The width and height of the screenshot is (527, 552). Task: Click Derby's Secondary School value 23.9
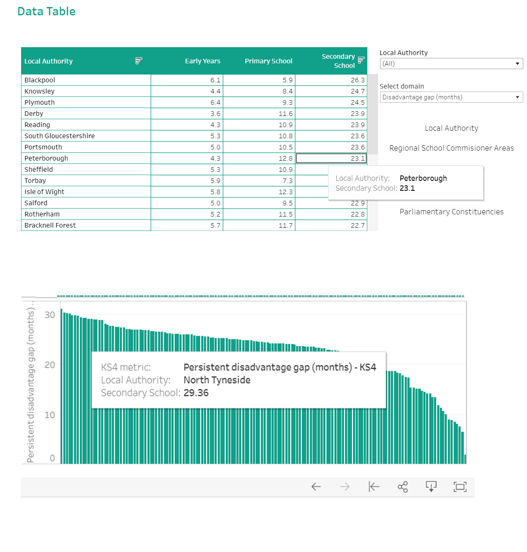358,114
